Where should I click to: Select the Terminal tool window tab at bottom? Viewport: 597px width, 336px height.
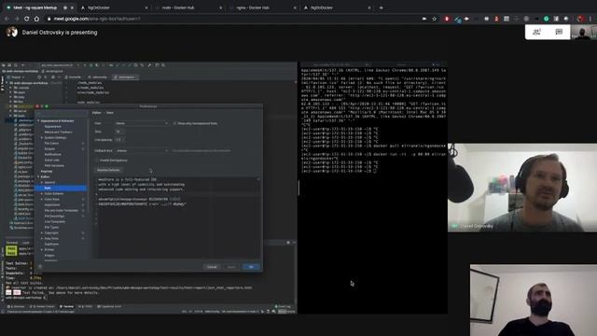[66, 306]
